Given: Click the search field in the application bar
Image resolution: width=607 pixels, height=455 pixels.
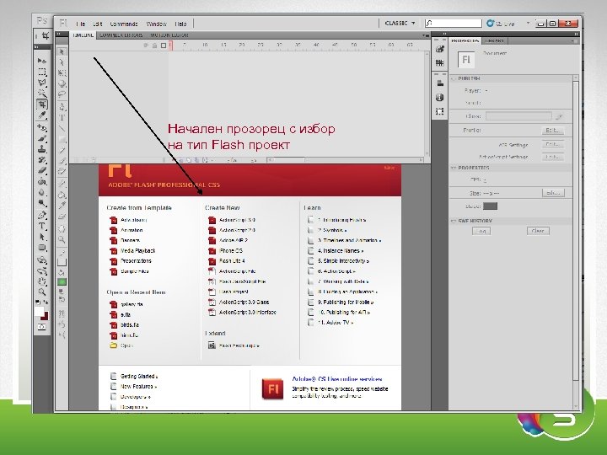Looking at the screenshot, I should pyautogui.click(x=454, y=24).
